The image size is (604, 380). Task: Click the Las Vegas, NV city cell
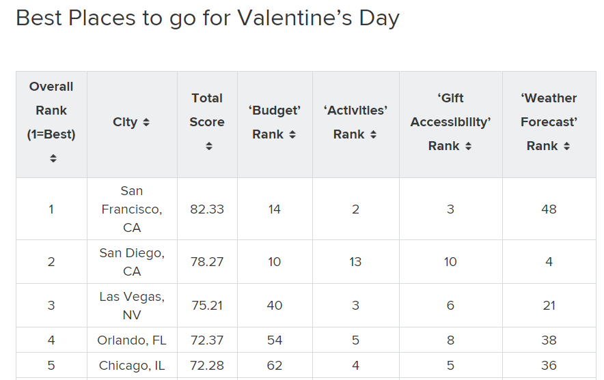(x=132, y=306)
